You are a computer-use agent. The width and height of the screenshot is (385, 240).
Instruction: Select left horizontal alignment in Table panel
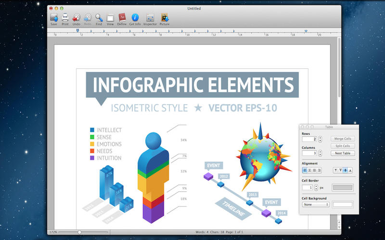tap(305, 170)
